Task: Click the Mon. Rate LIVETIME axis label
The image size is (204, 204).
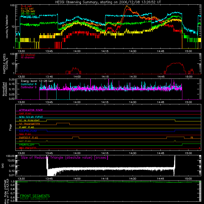Action: pyautogui.click(x=6, y=192)
